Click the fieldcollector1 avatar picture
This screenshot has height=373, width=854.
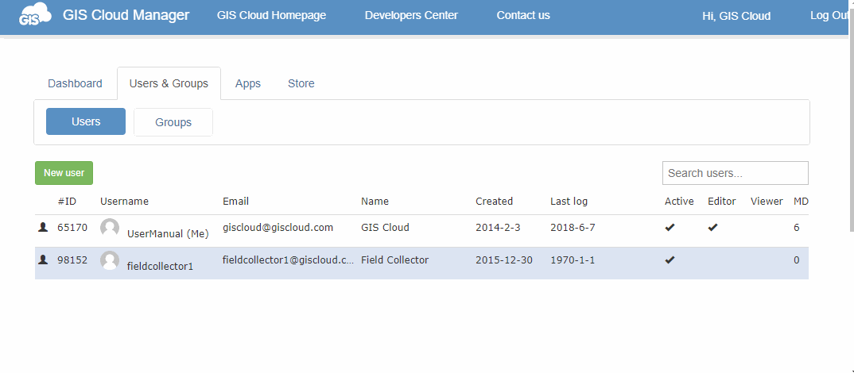point(110,260)
